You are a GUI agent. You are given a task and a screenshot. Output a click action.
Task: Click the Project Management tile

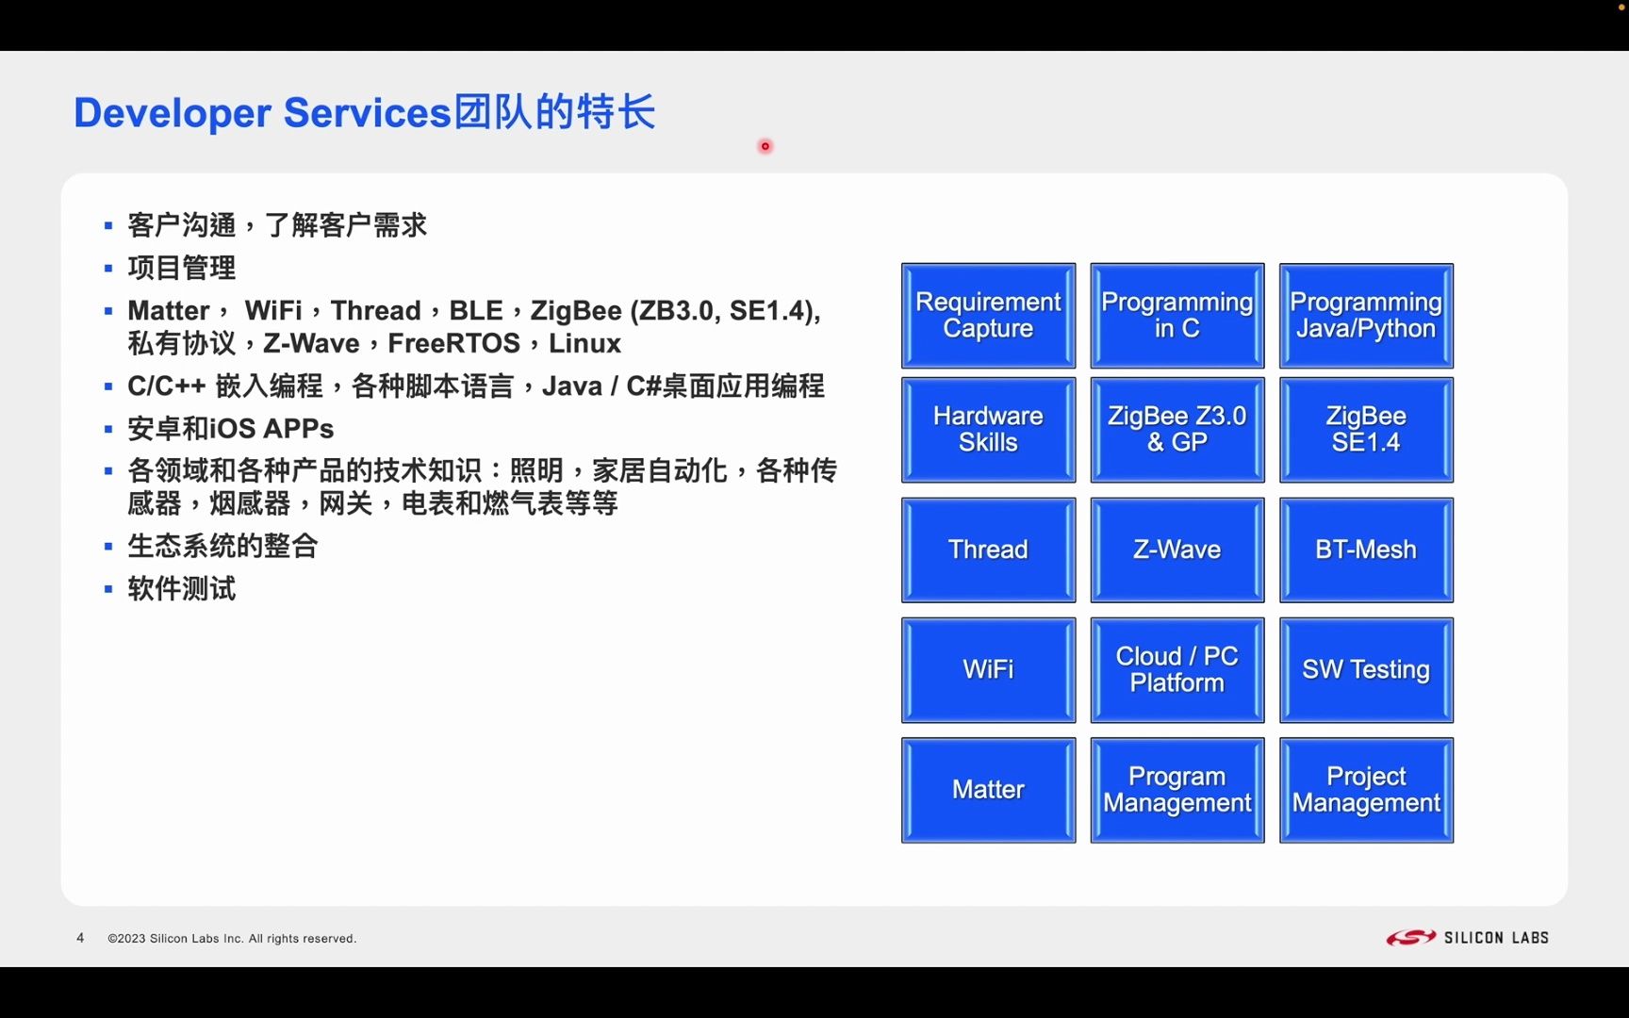[1366, 790]
